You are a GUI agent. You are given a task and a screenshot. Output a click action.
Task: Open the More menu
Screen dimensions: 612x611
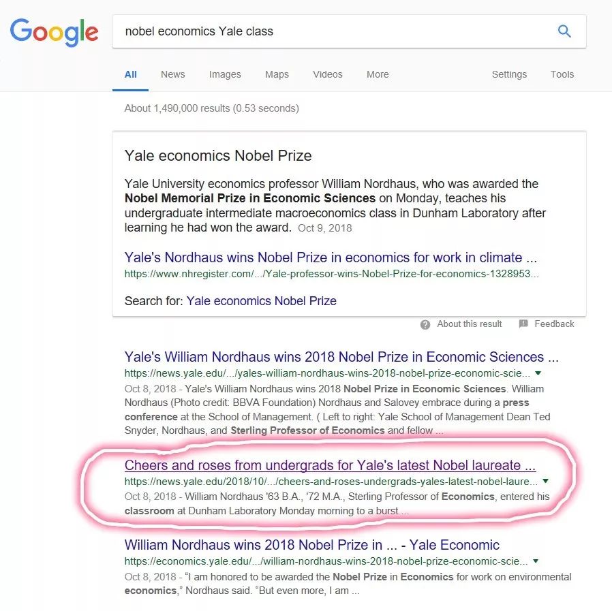click(378, 74)
